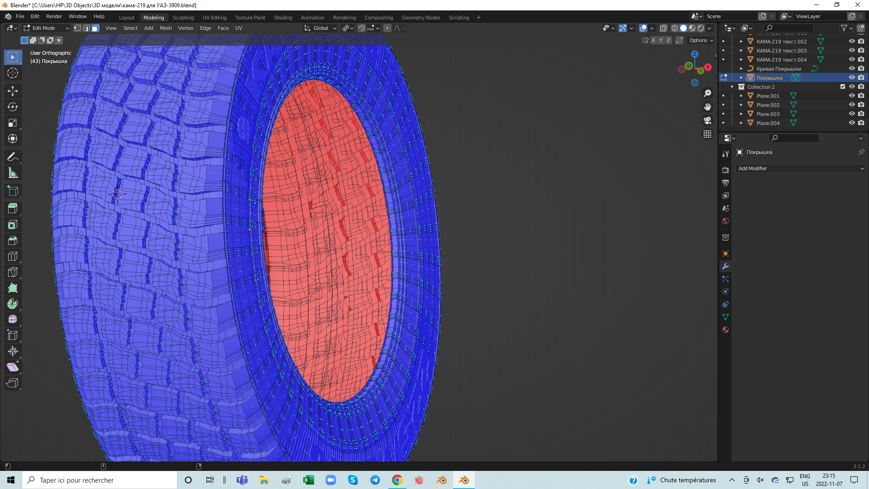
Task: Click the Options button in viewport
Action: coord(701,40)
